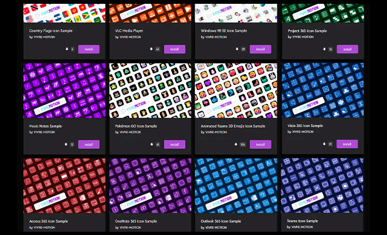Click the download arrow icon for Windows 98 SE
The height and width of the screenshot is (235, 387).
(237, 49)
